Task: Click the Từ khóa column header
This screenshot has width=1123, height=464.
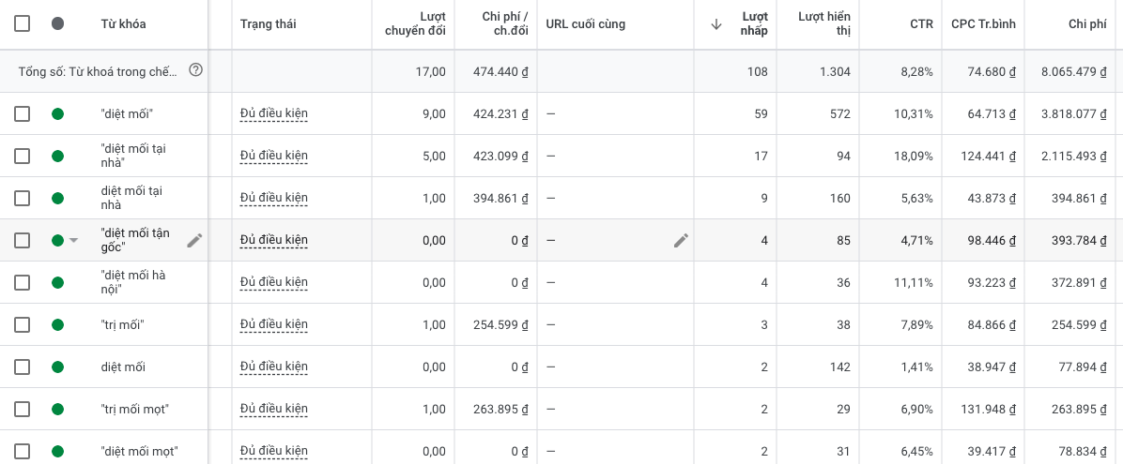Action: click(x=123, y=24)
